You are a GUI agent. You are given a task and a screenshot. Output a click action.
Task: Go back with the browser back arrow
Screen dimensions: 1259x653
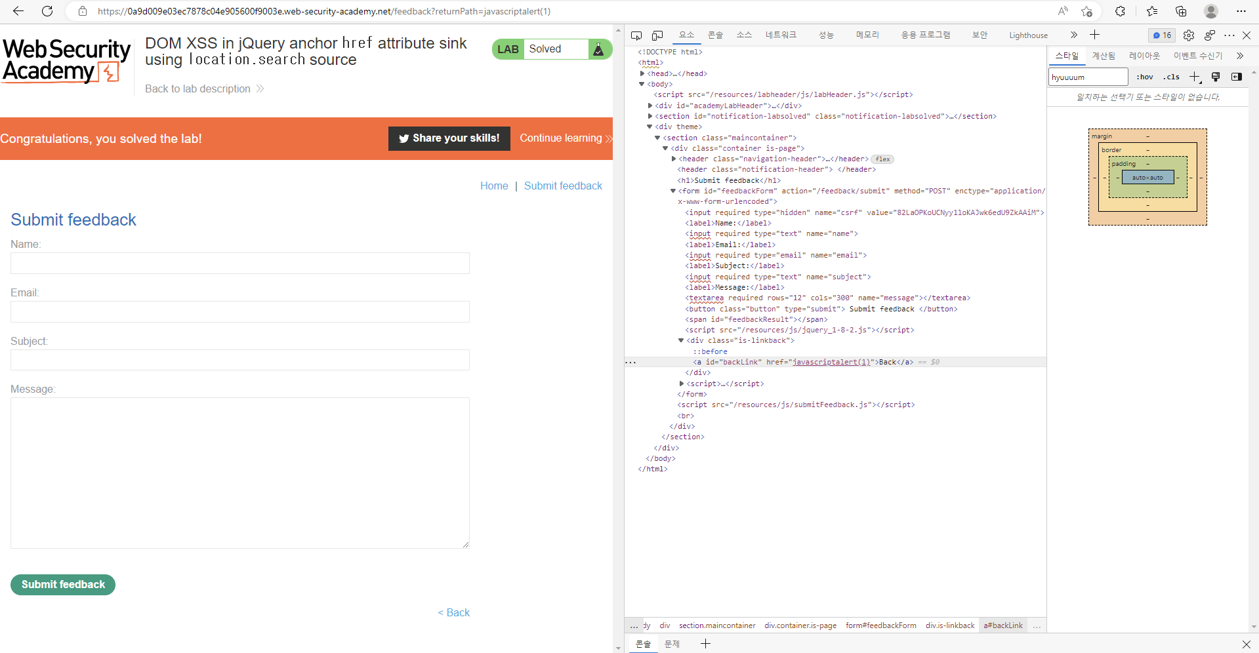pyautogui.click(x=18, y=11)
